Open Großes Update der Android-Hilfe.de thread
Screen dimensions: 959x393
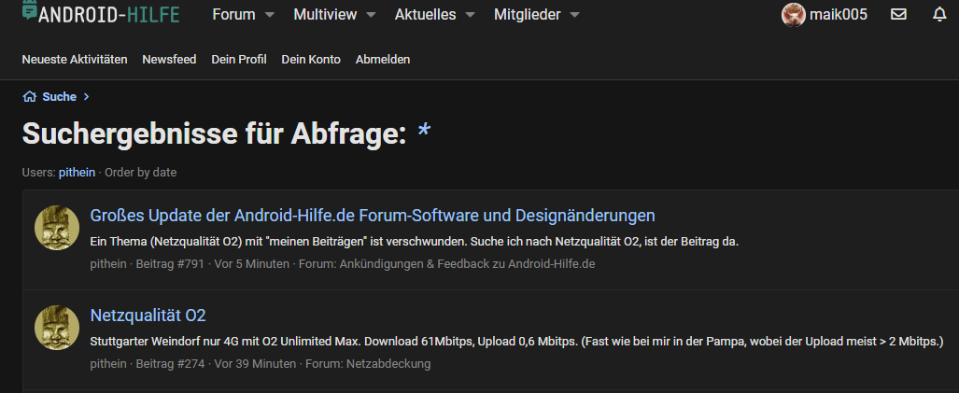click(x=372, y=216)
